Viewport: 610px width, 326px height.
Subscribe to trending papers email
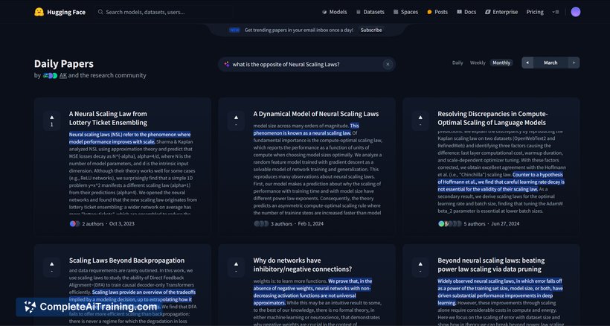[x=371, y=30]
